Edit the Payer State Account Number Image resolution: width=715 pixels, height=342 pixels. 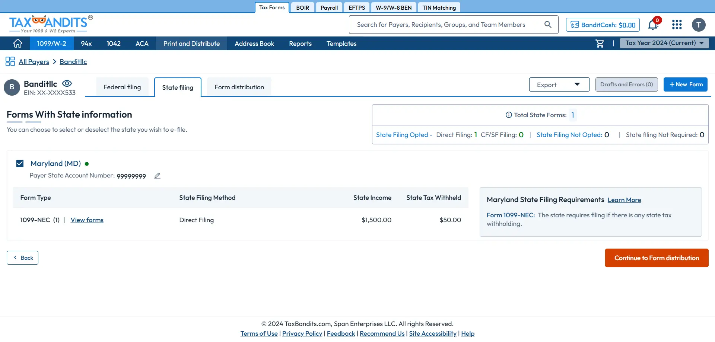[x=157, y=176]
